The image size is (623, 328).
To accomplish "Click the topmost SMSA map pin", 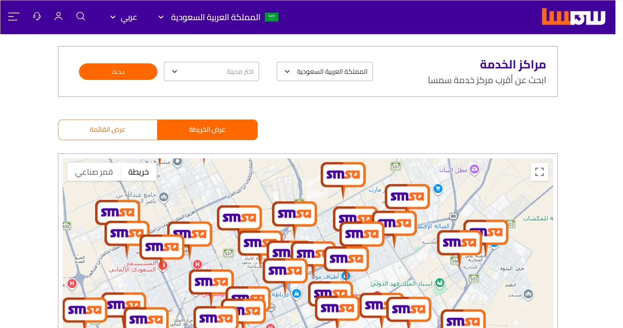I will point(343,175).
